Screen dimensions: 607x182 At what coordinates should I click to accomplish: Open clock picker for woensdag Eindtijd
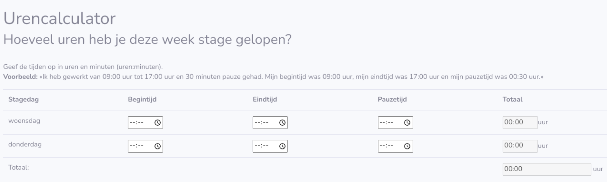[x=282, y=123]
